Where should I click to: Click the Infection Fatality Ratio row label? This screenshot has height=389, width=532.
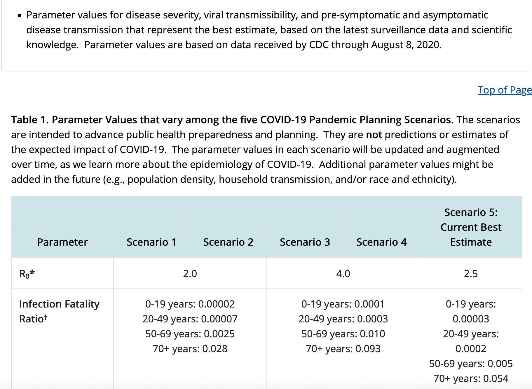[59, 311]
